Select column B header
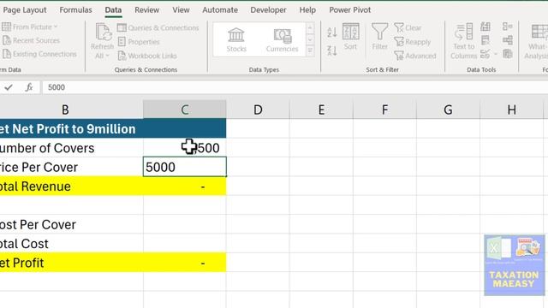548x308 pixels. tap(71, 110)
